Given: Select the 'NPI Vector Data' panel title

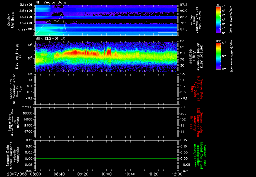Looking at the screenshot, I should tap(51, 2).
